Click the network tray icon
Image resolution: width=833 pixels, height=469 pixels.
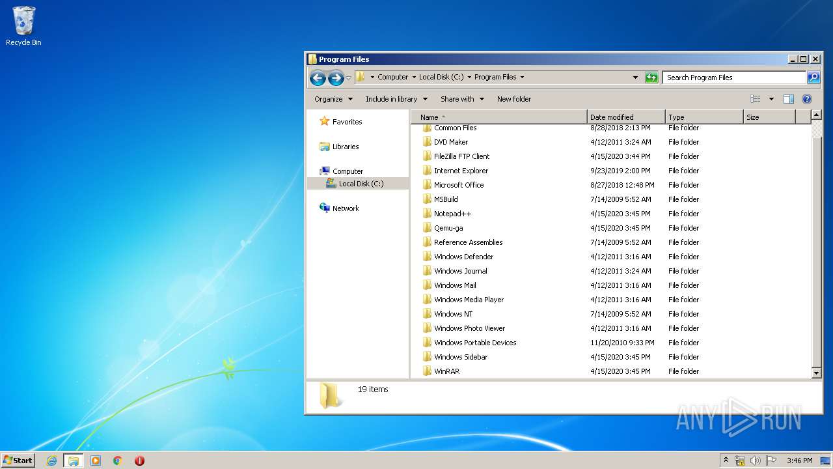click(x=740, y=461)
